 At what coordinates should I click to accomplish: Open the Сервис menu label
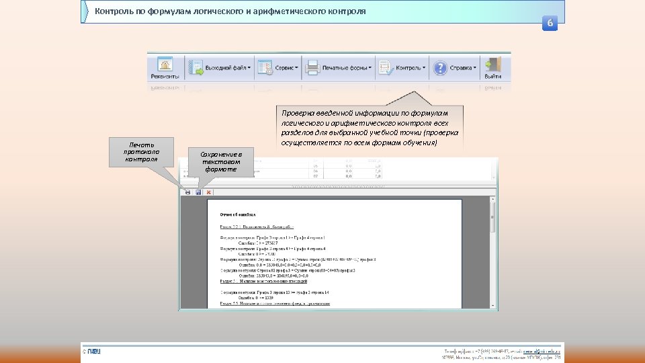coord(284,68)
